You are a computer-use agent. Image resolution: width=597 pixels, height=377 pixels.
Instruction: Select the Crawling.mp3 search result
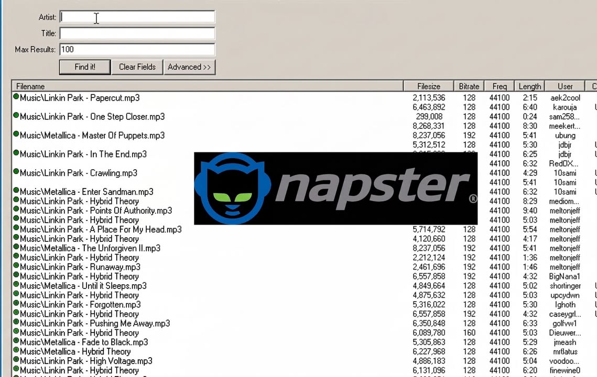(x=79, y=173)
